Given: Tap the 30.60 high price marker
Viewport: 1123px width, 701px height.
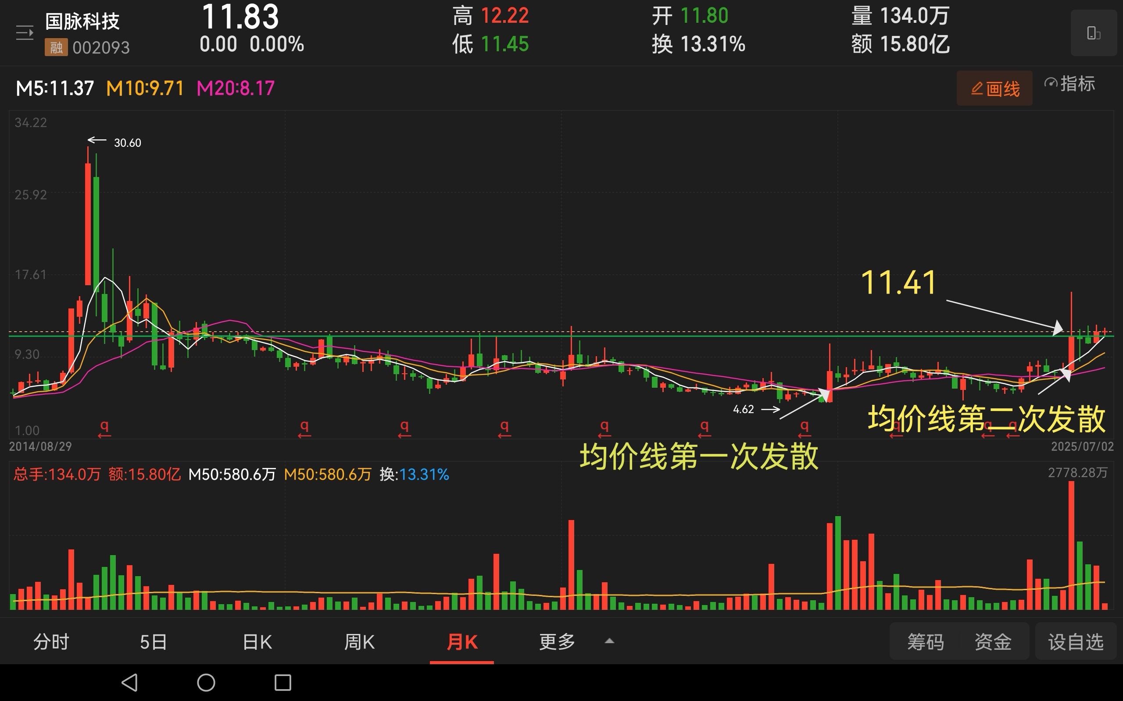Looking at the screenshot, I should (x=128, y=143).
